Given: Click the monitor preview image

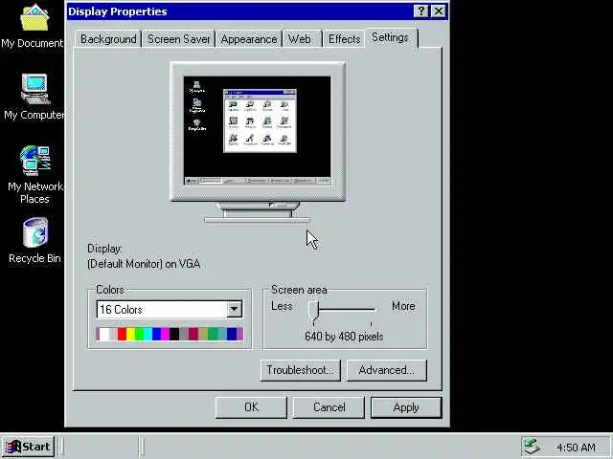Looking at the screenshot, I should (x=258, y=142).
